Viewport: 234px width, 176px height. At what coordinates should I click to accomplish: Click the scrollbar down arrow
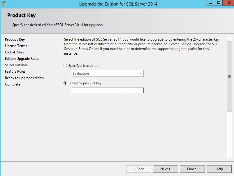229,155
